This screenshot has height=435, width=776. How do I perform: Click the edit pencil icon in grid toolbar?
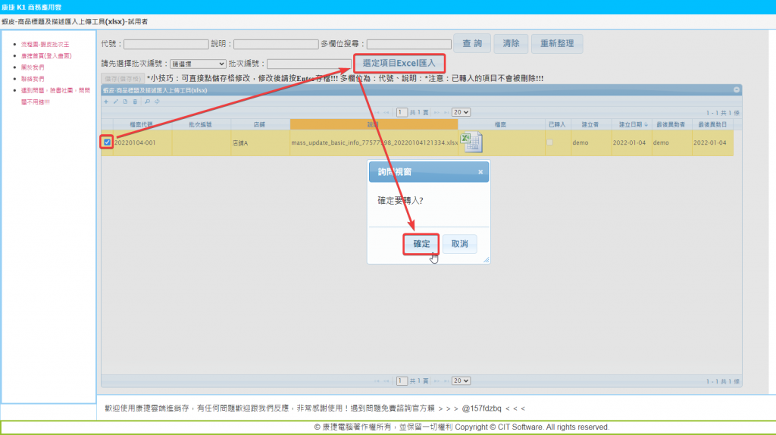click(x=116, y=102)
